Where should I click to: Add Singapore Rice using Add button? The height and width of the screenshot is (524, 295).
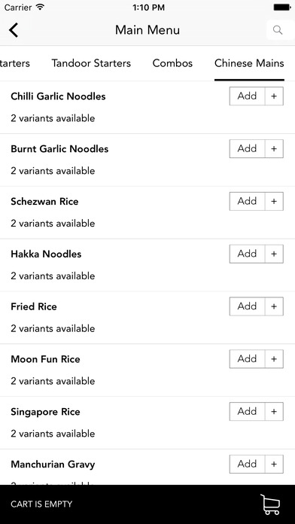point(248,411)
